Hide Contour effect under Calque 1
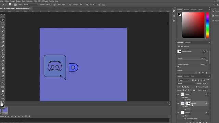Screen dimensions: 219x123 pos(185,100)
